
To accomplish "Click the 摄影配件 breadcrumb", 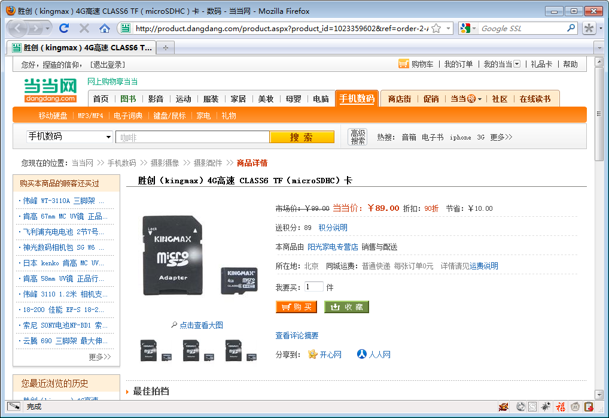I will (208, 163).
